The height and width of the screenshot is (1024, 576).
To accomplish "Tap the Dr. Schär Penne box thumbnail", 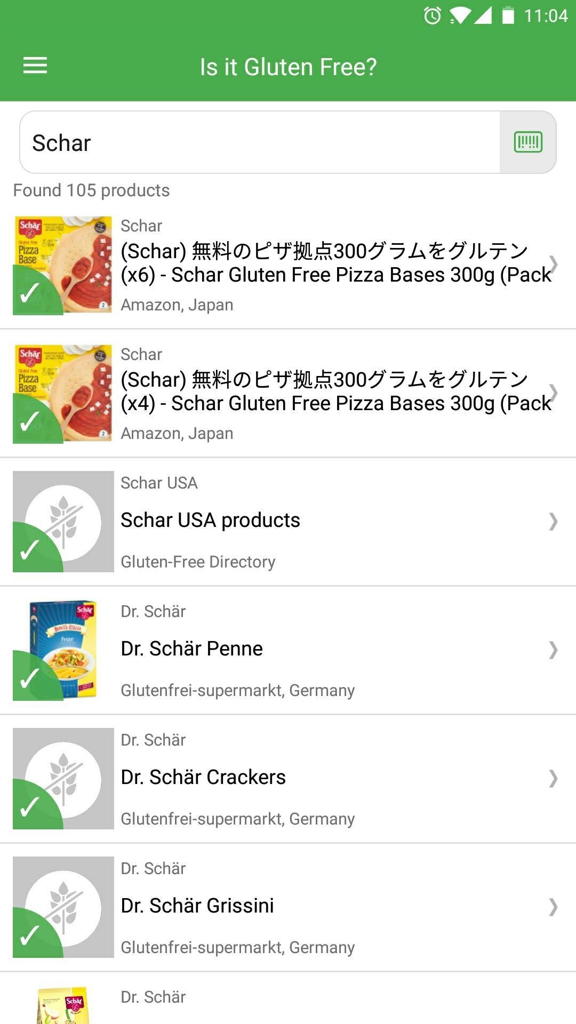I will [x=63, y=650].
